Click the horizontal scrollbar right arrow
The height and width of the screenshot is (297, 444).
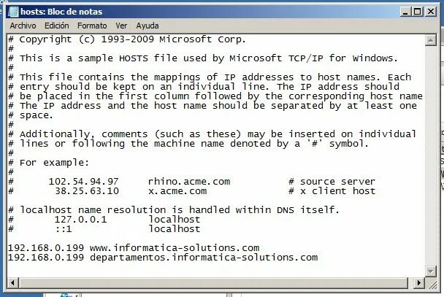click(x=419, y=282)
